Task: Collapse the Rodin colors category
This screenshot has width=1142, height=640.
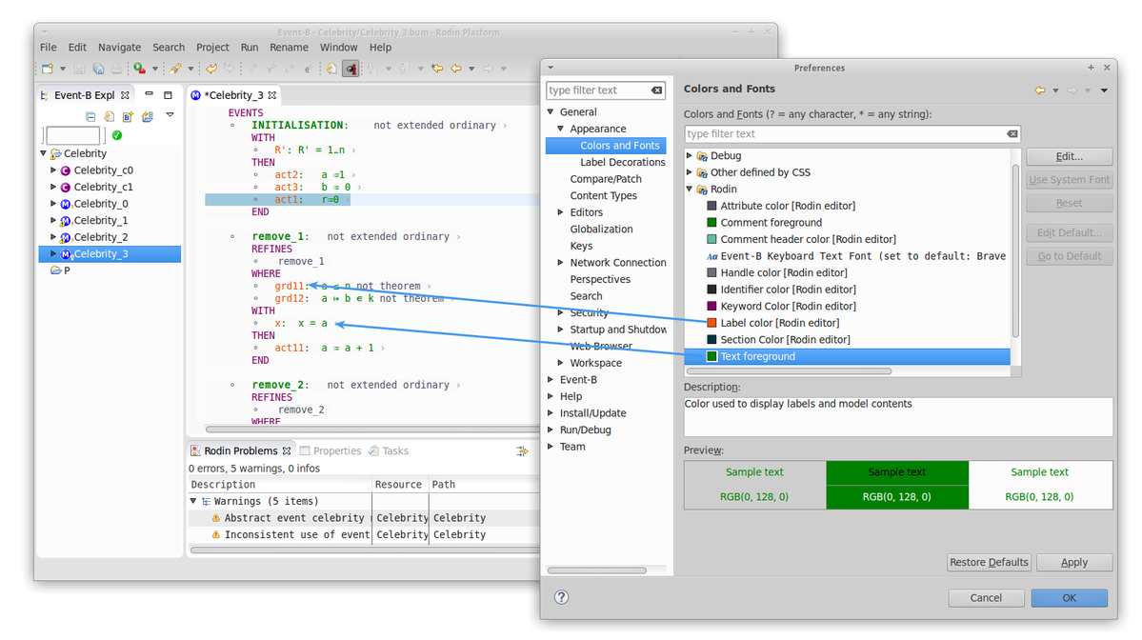Action: click(689, 190)
